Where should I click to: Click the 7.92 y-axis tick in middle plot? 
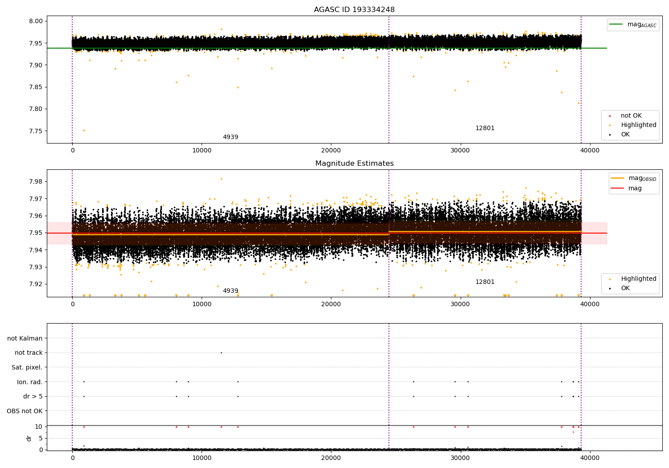click(36, 284)
